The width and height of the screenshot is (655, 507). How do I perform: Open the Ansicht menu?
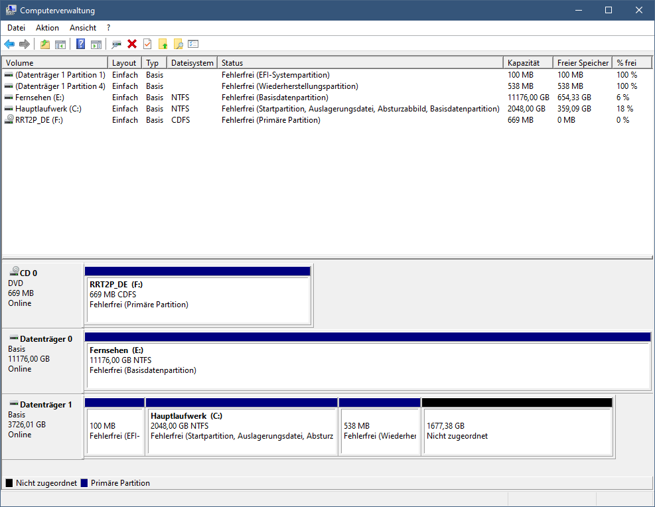(83, 28)
